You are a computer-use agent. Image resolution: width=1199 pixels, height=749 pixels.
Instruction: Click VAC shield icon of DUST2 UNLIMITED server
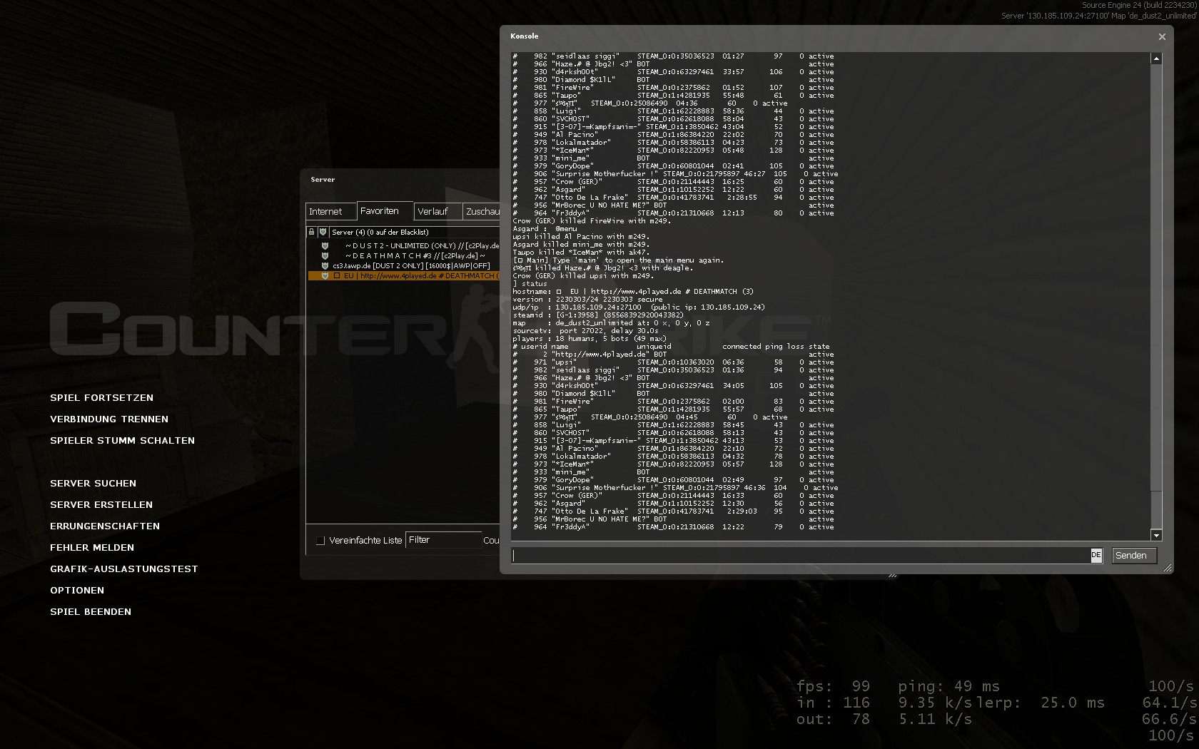tap(325, 245)
